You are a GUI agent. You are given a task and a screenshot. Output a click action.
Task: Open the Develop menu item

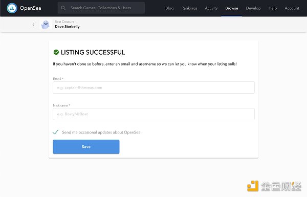[253, 8]
